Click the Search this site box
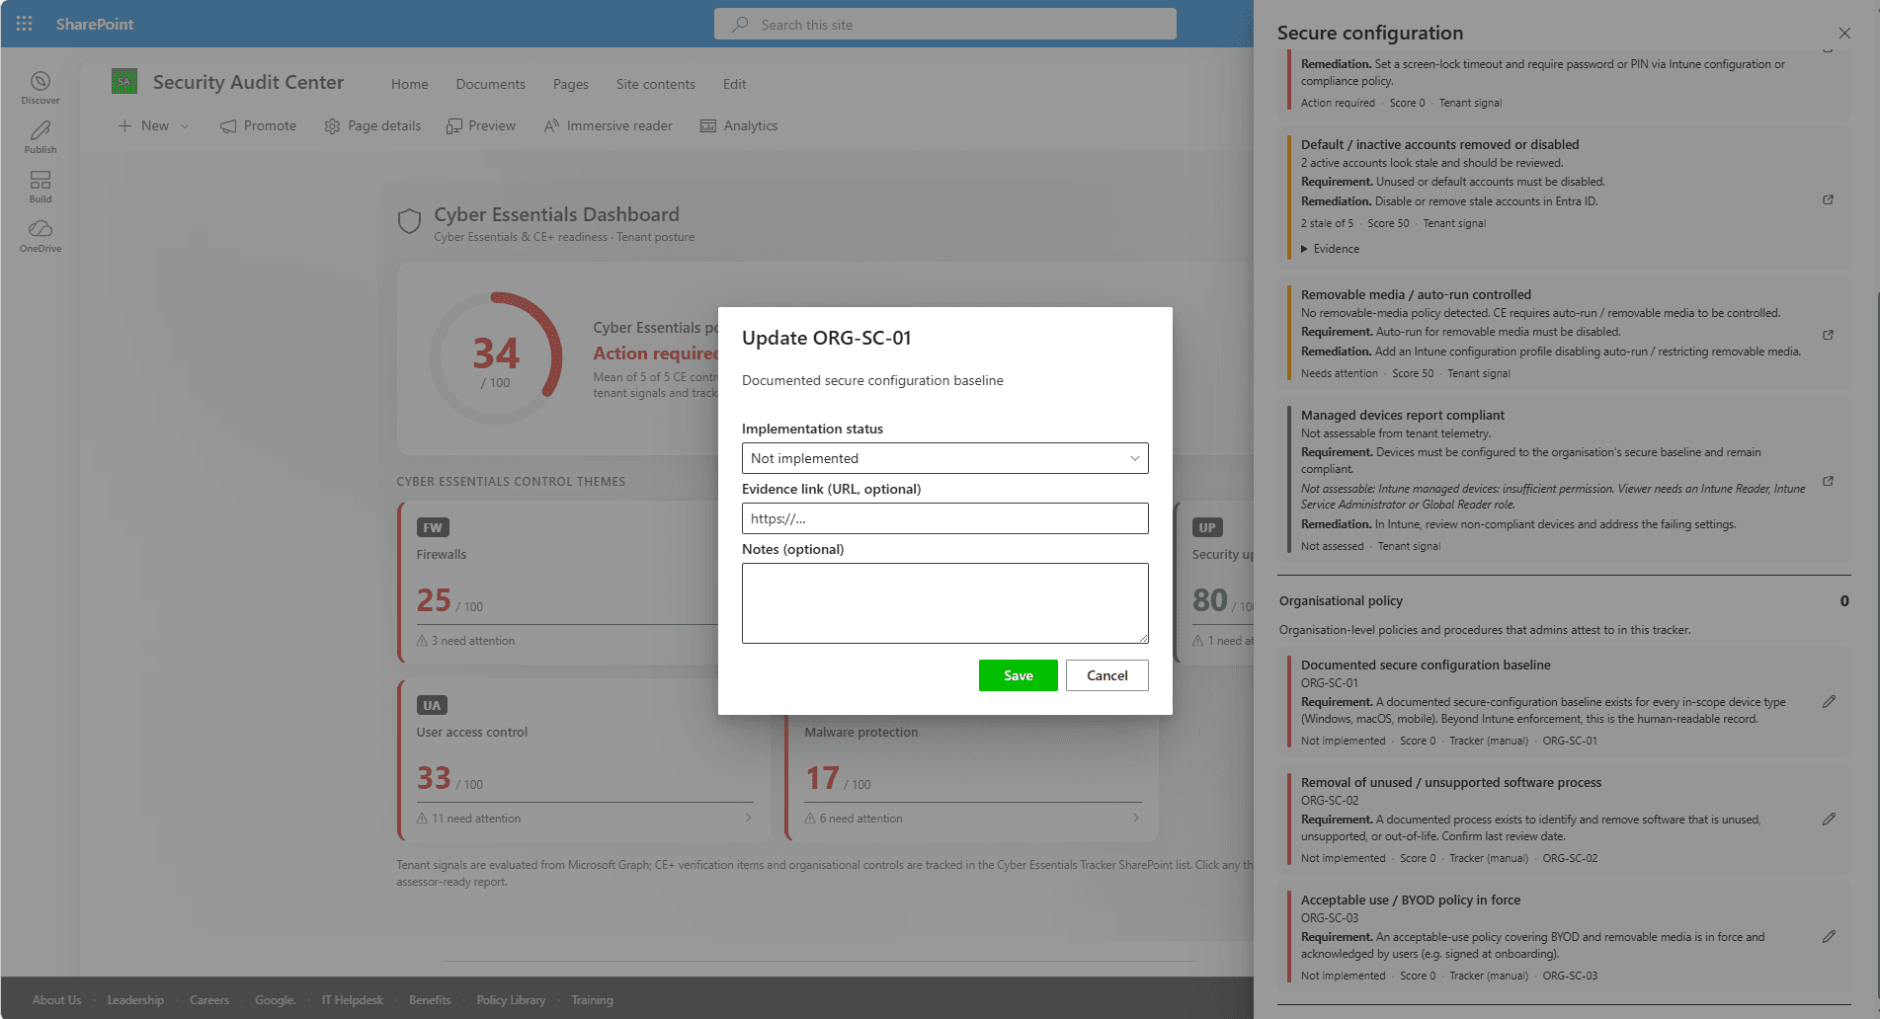The image size is (1880, 1019). 944,24
